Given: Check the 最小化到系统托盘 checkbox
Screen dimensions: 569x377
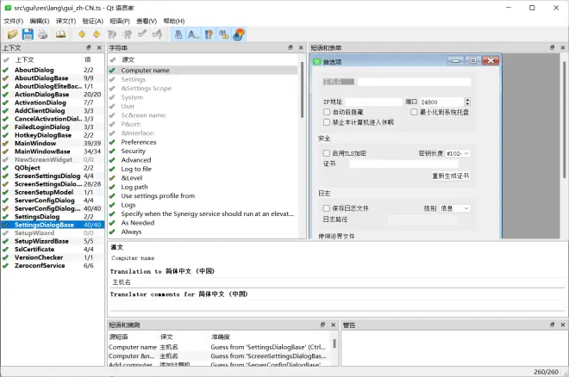Looking at the screenshot, I should (414, 112).
